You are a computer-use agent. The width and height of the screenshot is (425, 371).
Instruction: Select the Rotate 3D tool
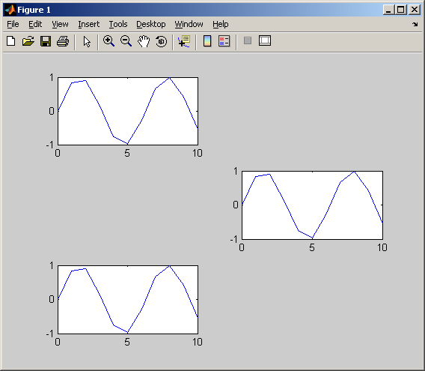click(x=162, y=41)
